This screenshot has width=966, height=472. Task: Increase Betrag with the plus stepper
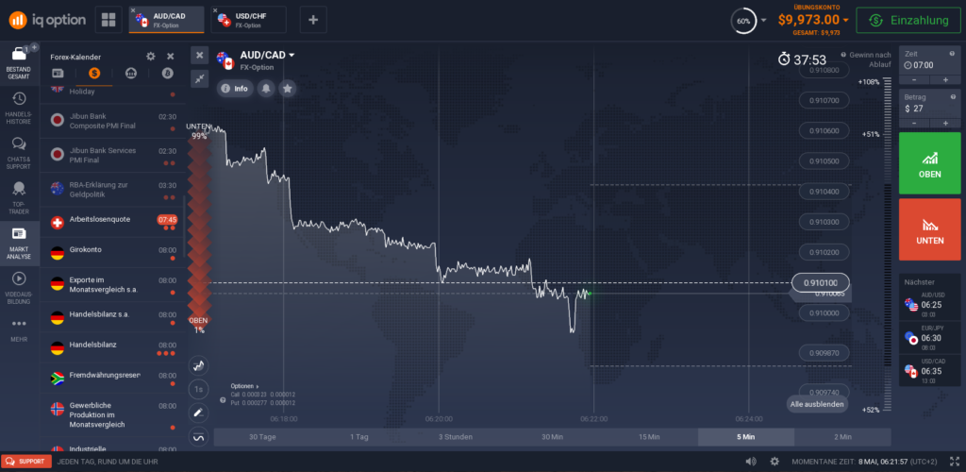[945, 124]
